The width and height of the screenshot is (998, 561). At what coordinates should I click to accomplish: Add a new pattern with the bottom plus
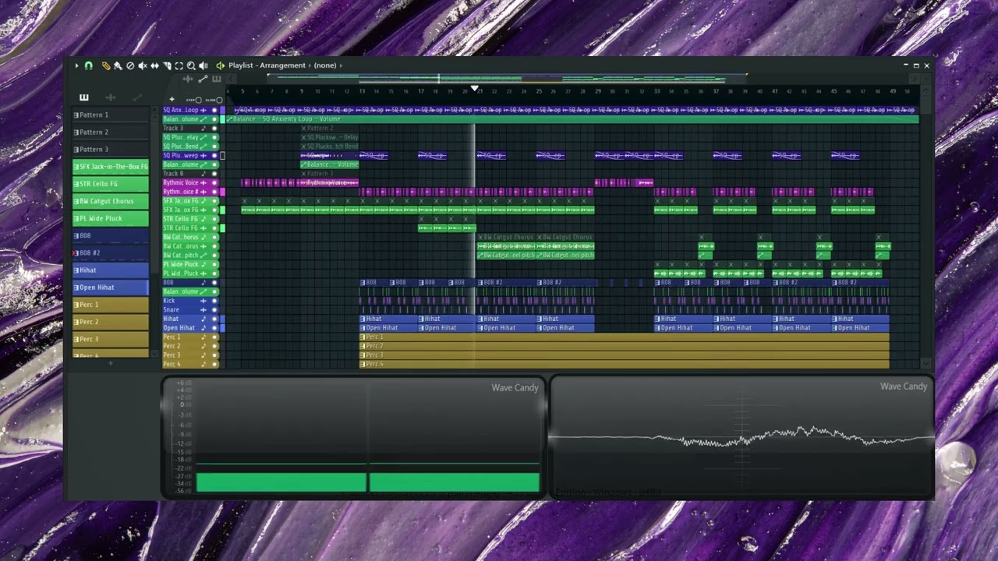111,364
